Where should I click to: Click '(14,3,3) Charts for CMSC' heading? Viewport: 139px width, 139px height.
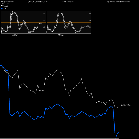[x=38, y=2]
